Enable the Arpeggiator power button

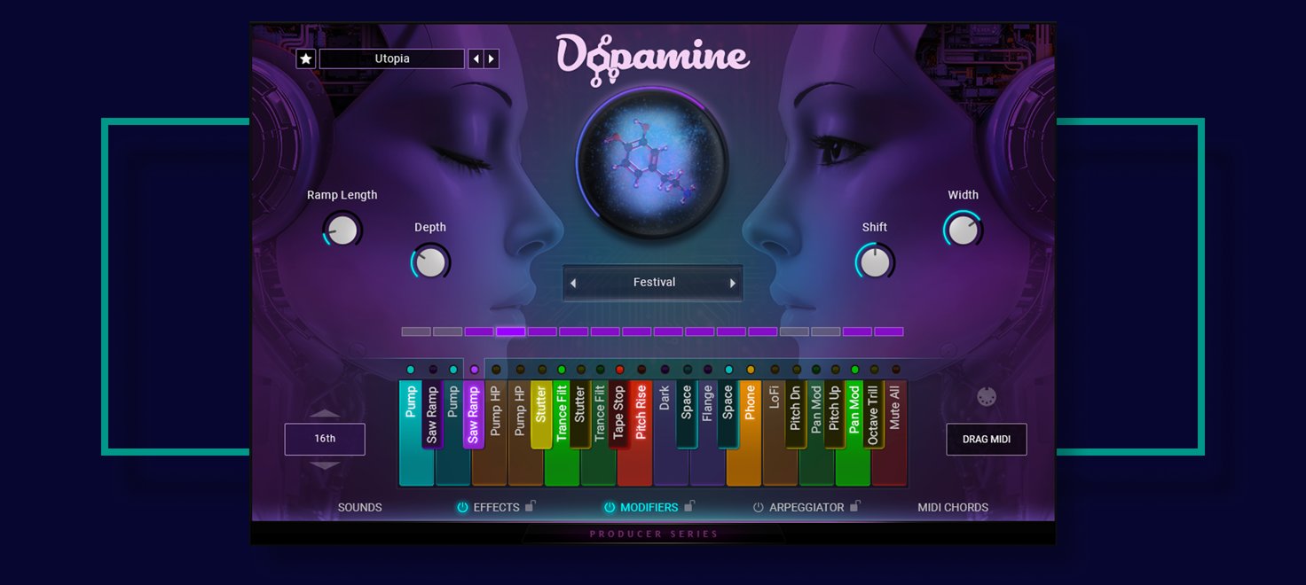759,507
